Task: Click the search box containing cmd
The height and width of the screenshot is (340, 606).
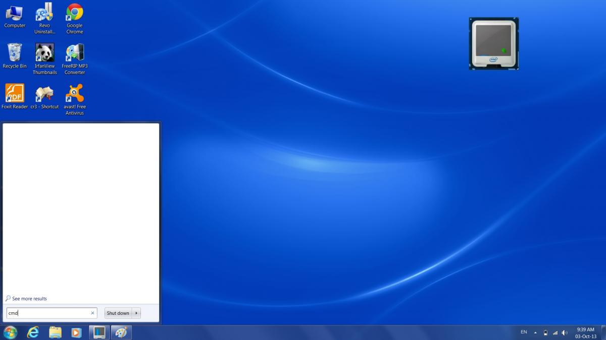Action: point(52,313)
